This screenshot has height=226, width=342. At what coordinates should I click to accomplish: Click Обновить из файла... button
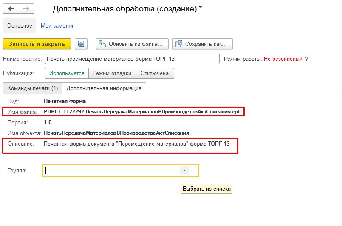point(132,44)
